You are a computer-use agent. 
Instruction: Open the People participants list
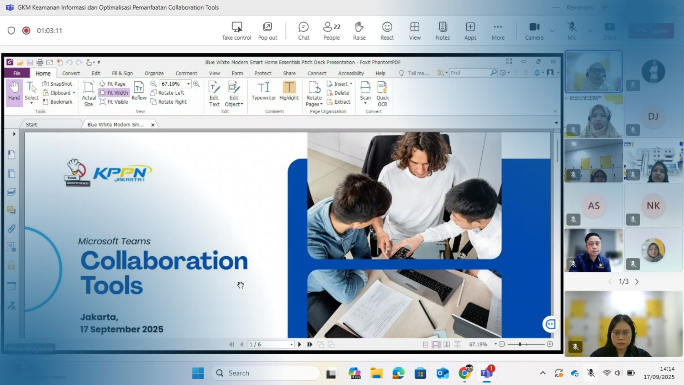(x=331, y=31)
